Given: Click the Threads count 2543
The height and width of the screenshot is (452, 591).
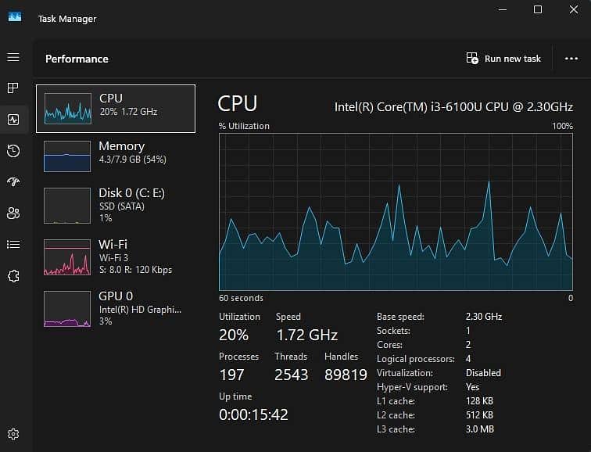Looking at the screenshot, I should click(x=292, y=375).
